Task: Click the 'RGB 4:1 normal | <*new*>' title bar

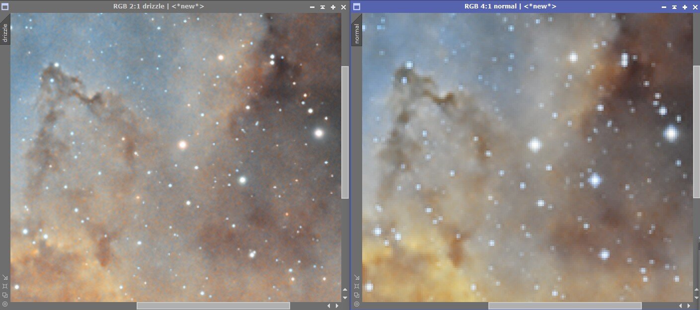Action: click(510, 7)
